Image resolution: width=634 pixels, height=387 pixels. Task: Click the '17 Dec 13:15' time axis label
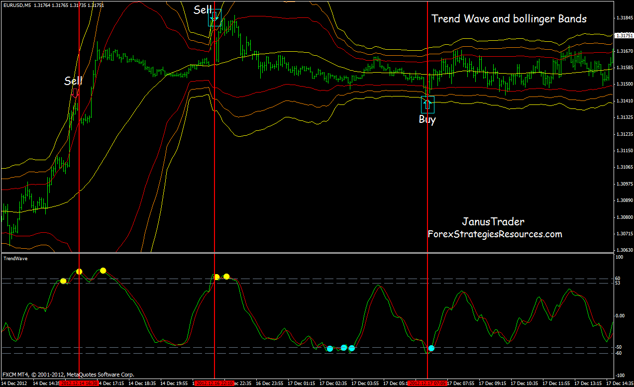tap(588, 384)
